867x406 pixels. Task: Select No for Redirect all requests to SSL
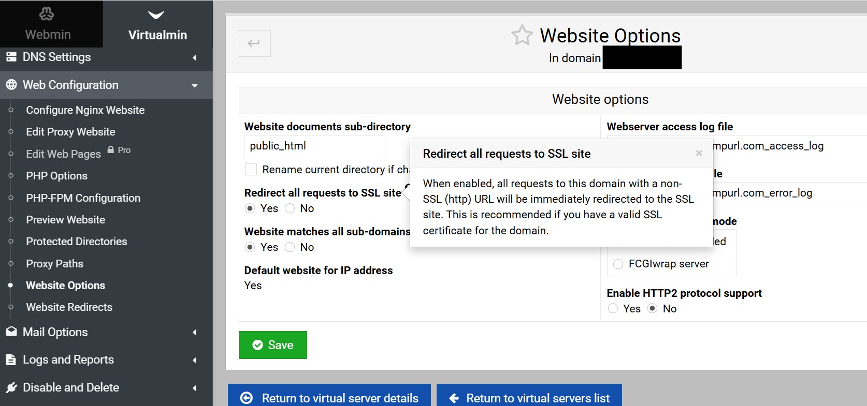tap(290, 208)
